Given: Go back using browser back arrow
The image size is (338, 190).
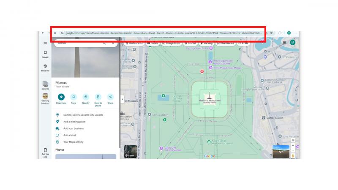Looking at the screenshot, I should 43,33.
